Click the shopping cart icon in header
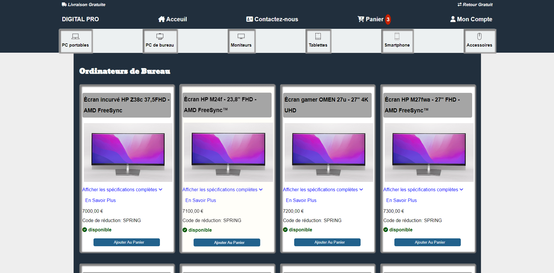 coord(361,19)
